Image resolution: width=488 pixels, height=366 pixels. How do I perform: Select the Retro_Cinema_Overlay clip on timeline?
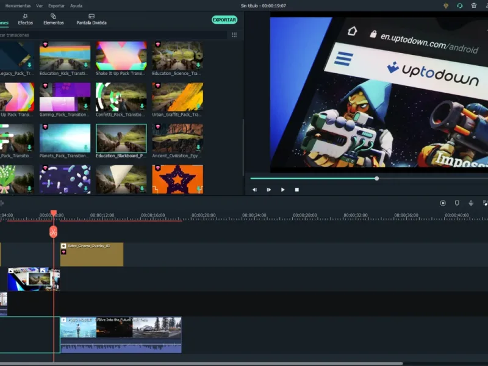tap(92, 254)
